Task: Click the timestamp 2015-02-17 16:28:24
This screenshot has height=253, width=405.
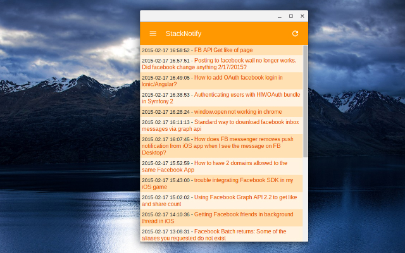Action: point(166,112)
